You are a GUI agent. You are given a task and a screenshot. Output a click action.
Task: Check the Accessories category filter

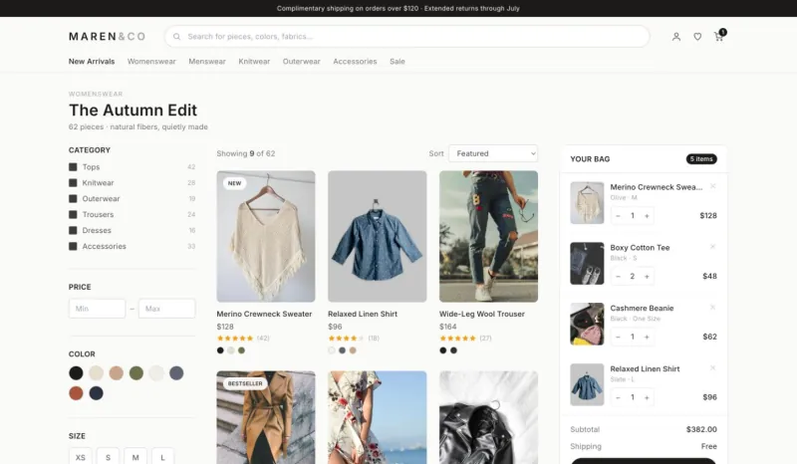(x=73, y=246)
